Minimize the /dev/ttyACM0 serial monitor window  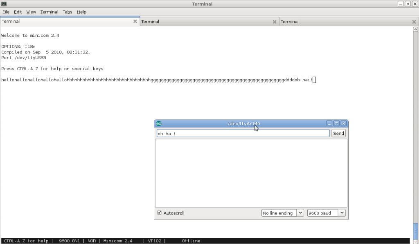click(329, 123)
